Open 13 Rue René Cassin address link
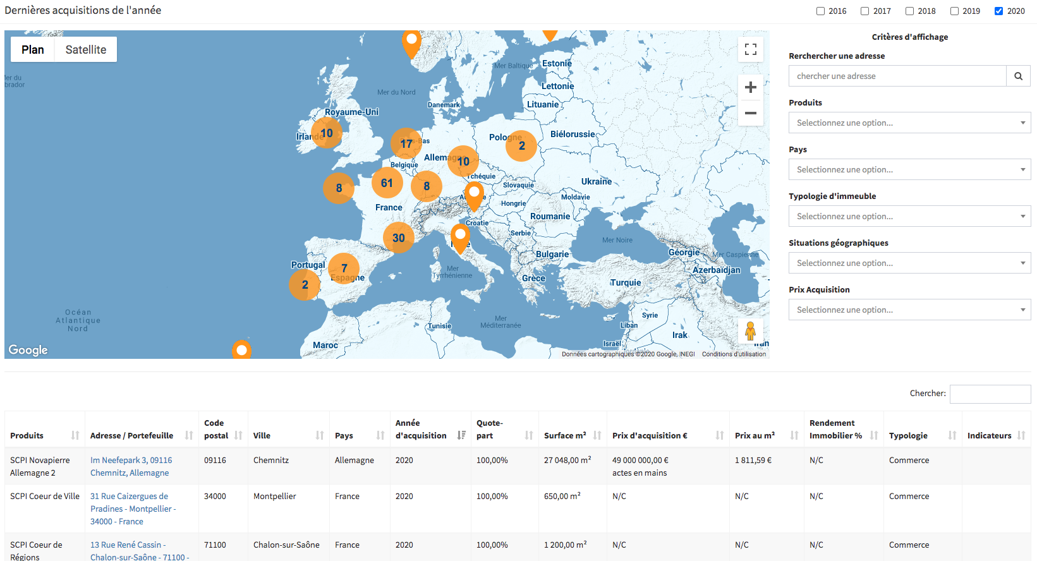Viewport: 1037px width, 561px height. point(140,550)
